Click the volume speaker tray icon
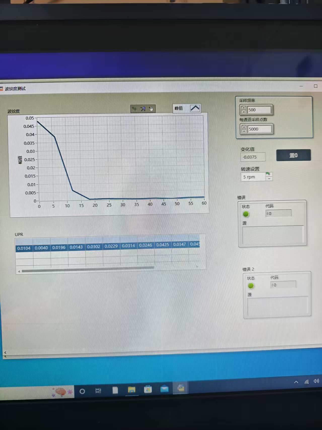This screenshot has height=430, width=322. coord(316,381)
